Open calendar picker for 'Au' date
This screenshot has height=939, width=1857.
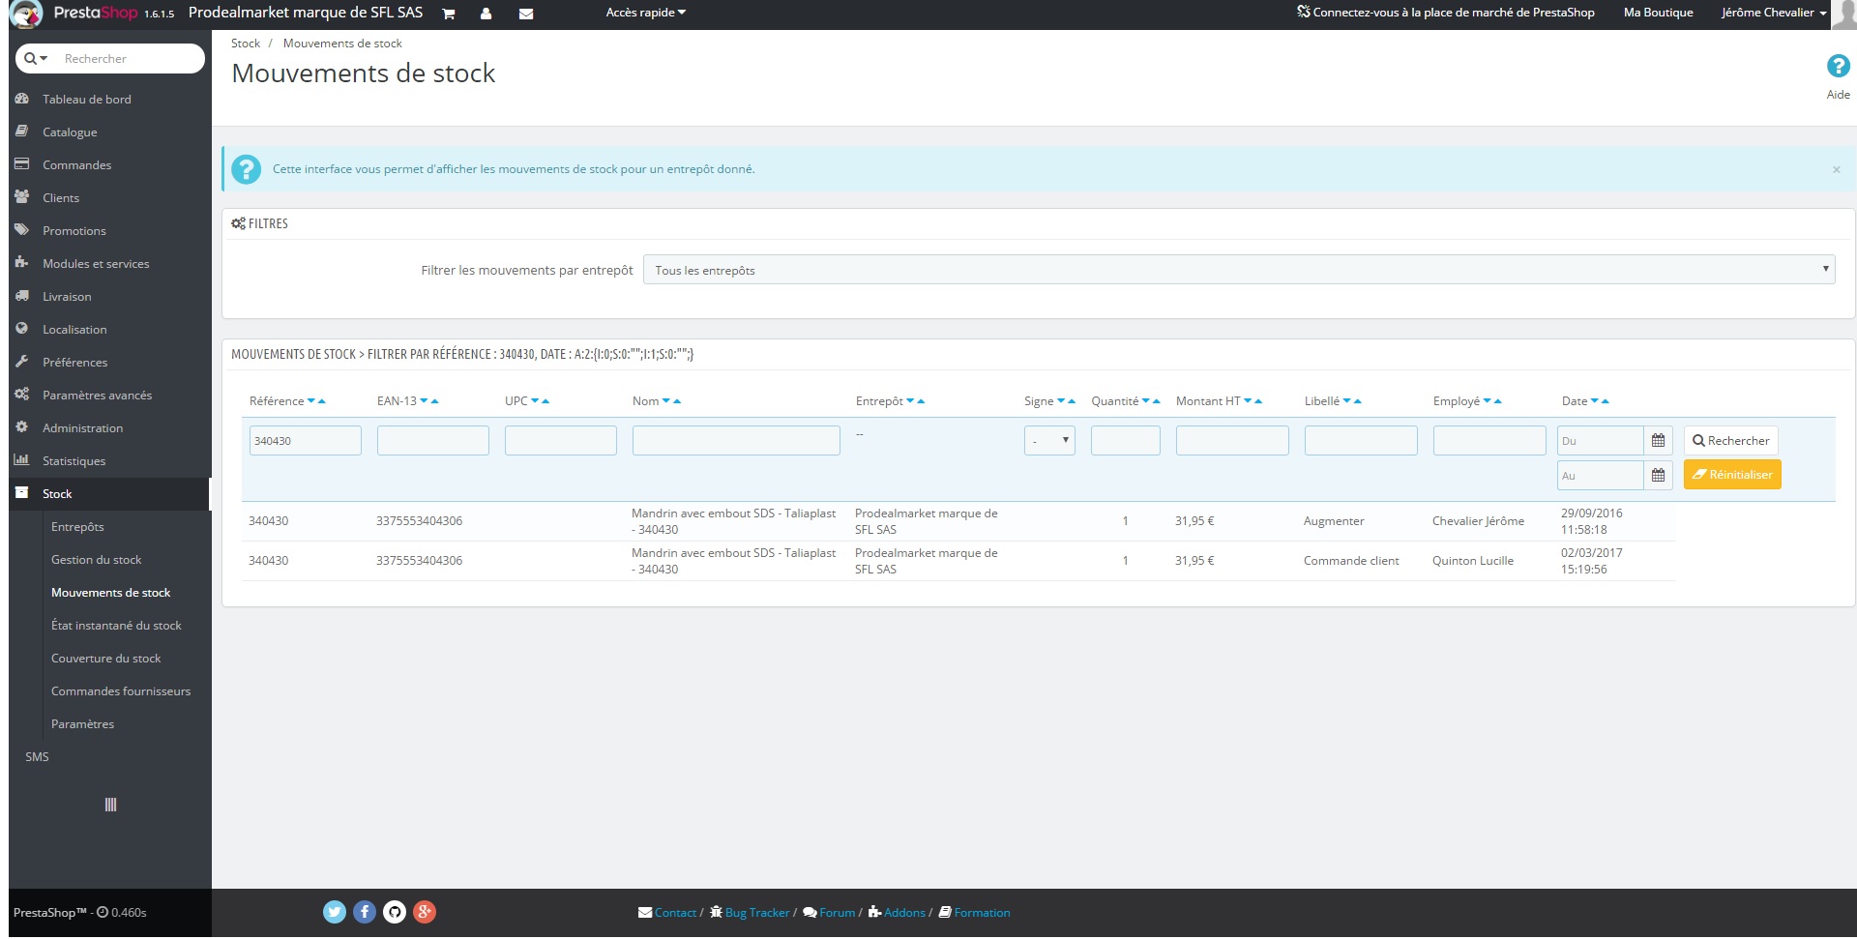click(1658, 476)
